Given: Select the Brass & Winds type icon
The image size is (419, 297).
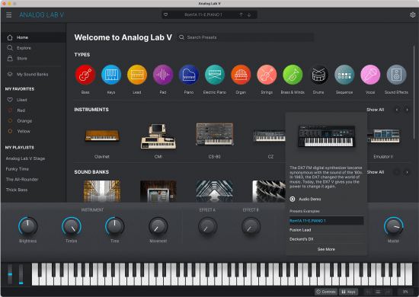Looking at the screenshot, I should click(x=293, y=75).
